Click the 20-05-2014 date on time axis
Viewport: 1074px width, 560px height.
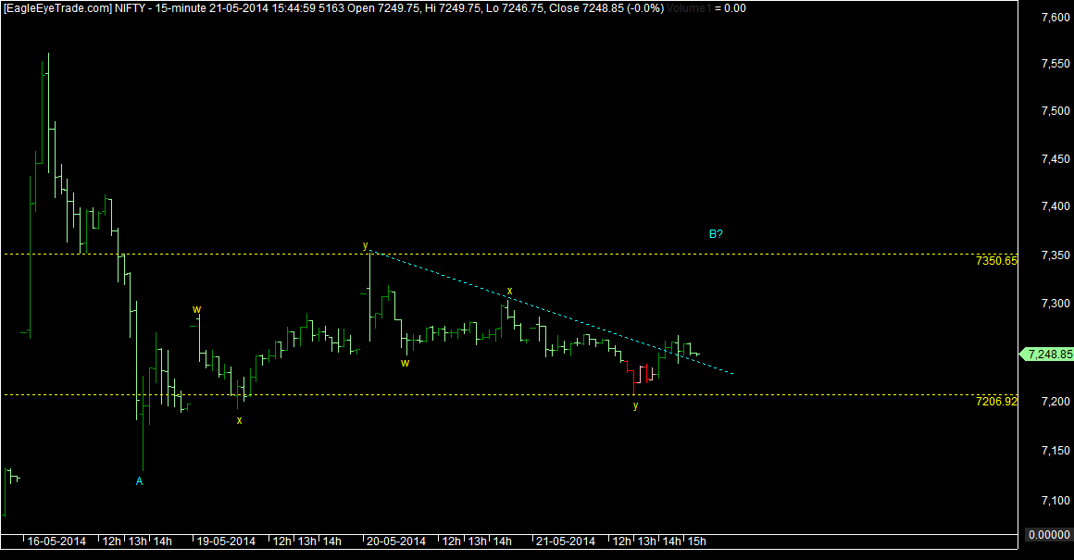pyautogui.click(x=396, y=541)
